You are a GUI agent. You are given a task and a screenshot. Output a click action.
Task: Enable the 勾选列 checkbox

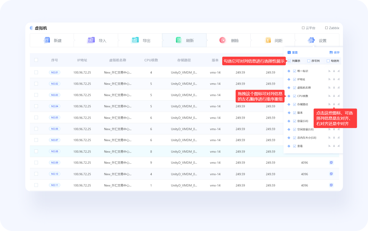click(x=328, y=61)
